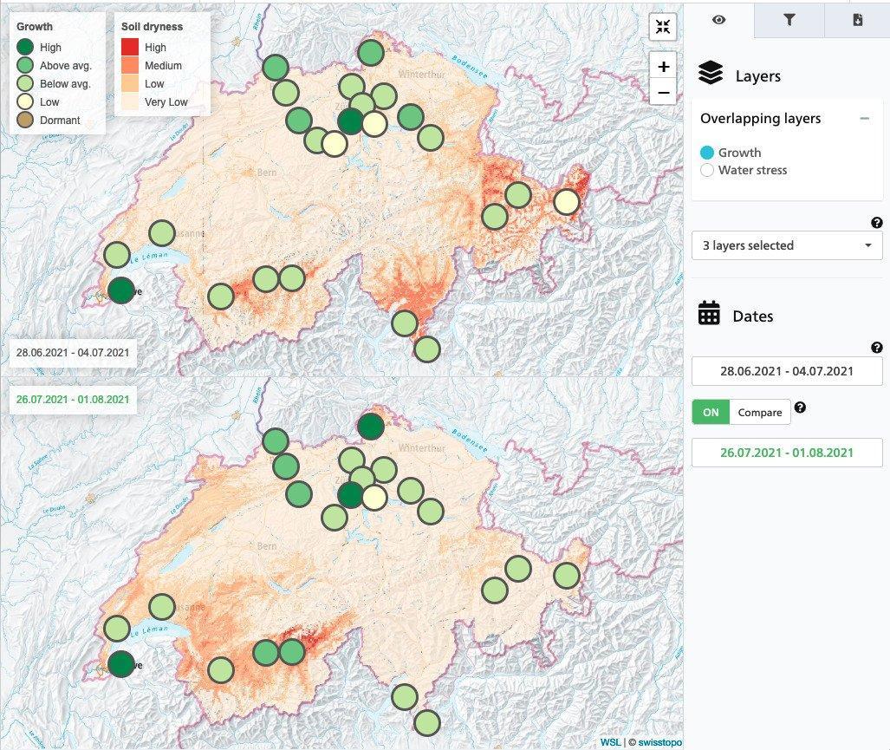Screen dimensions: 890x750
Task: Open help for layer selection
Action: pyautogui.click(x=876, y=223)
